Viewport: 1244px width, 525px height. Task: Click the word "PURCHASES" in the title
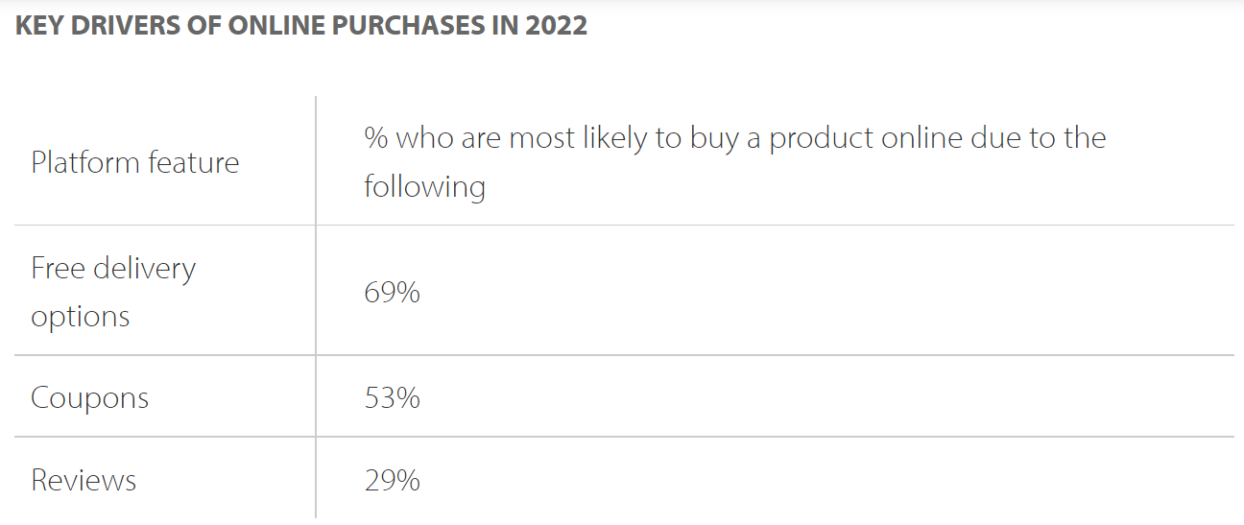click(415, 26)
